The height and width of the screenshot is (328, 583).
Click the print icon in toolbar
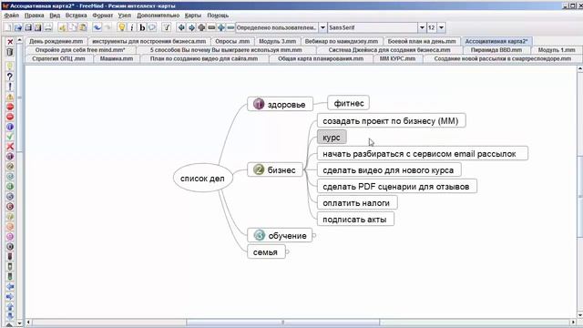48,27
